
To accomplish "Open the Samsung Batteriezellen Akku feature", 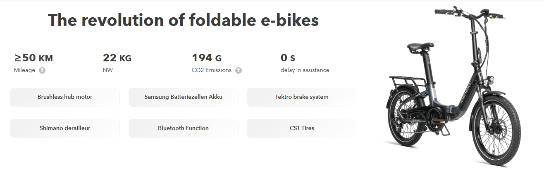I will [x=183, y=97].
